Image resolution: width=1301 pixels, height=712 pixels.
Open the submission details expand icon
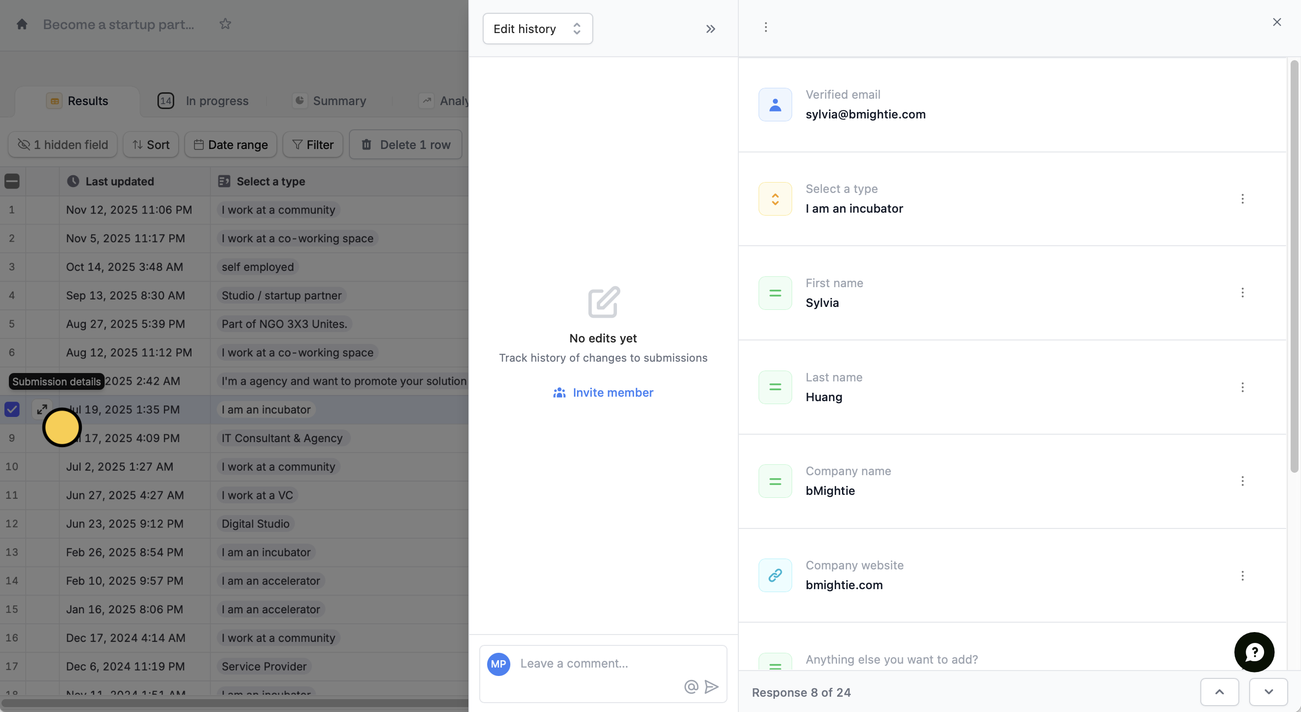point(42,409)
